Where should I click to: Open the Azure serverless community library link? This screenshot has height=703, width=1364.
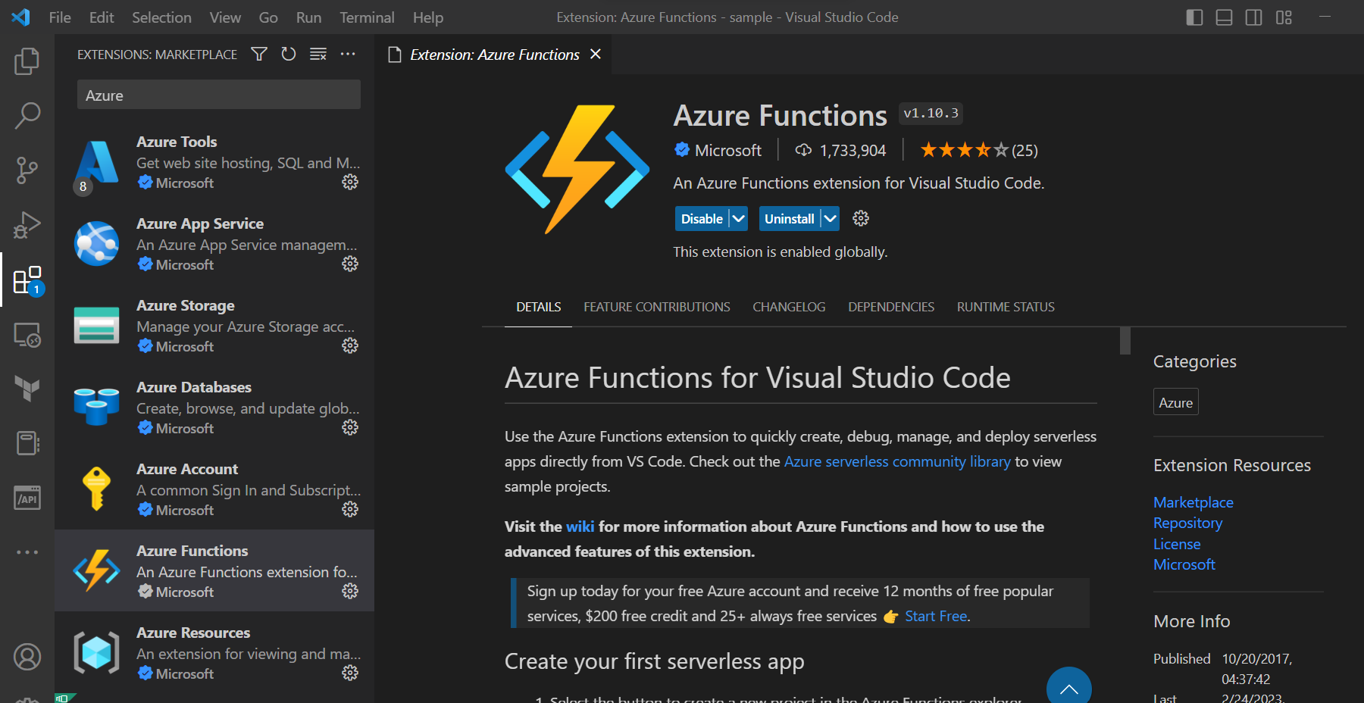(897, 461)
